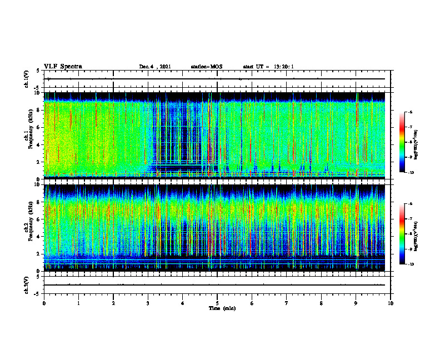The width and height of the screenshot is (440, 340).
Task: Click the "2" kHz tick on ch.2 frequency axis
Action: point(38,254)
